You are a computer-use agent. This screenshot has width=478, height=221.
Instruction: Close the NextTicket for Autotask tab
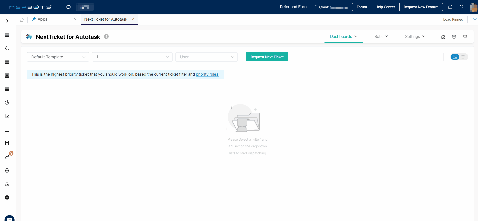click(133, 19)
